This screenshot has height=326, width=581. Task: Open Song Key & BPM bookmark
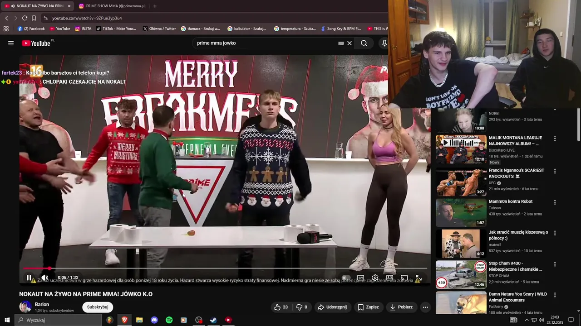coord(341,29)
